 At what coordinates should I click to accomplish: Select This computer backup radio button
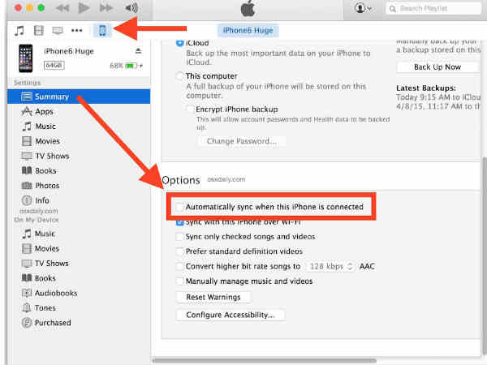179,75
